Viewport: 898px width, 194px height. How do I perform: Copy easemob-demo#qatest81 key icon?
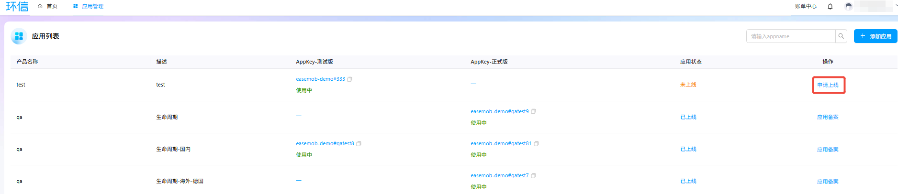536,144
